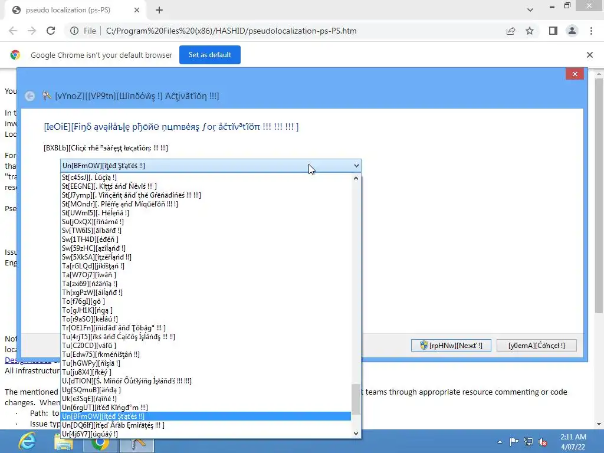Viewport: 604px width, 453px height.
Task: Dismiss the default browser infobar
Action: (590, 55)
